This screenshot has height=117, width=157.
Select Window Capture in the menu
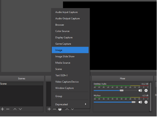[x=70, y=88]
